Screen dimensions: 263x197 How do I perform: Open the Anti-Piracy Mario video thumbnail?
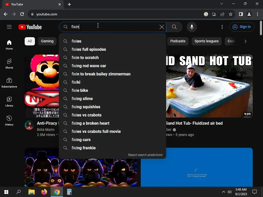[x=42, y=86]
